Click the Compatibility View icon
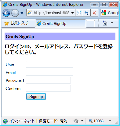 (79, 13)
